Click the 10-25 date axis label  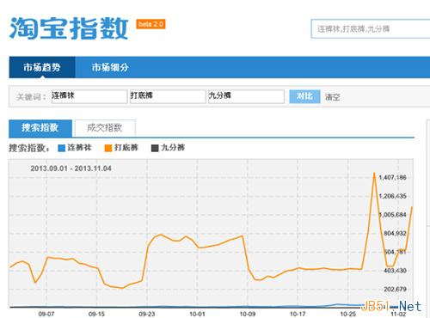tap(347, 314)
